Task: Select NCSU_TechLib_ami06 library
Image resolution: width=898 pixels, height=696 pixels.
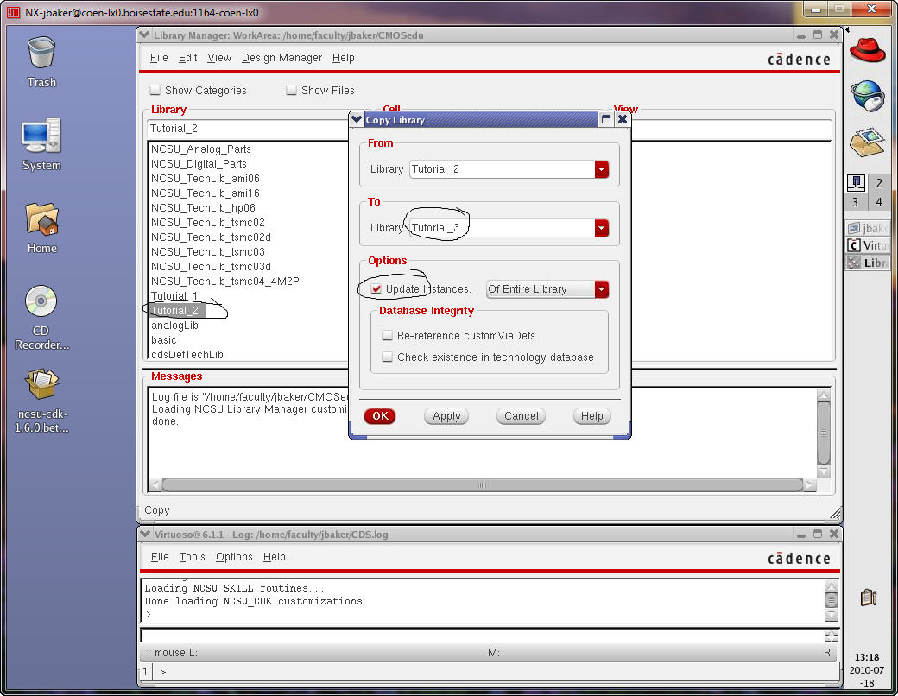Action: click(x=205, y=178)
